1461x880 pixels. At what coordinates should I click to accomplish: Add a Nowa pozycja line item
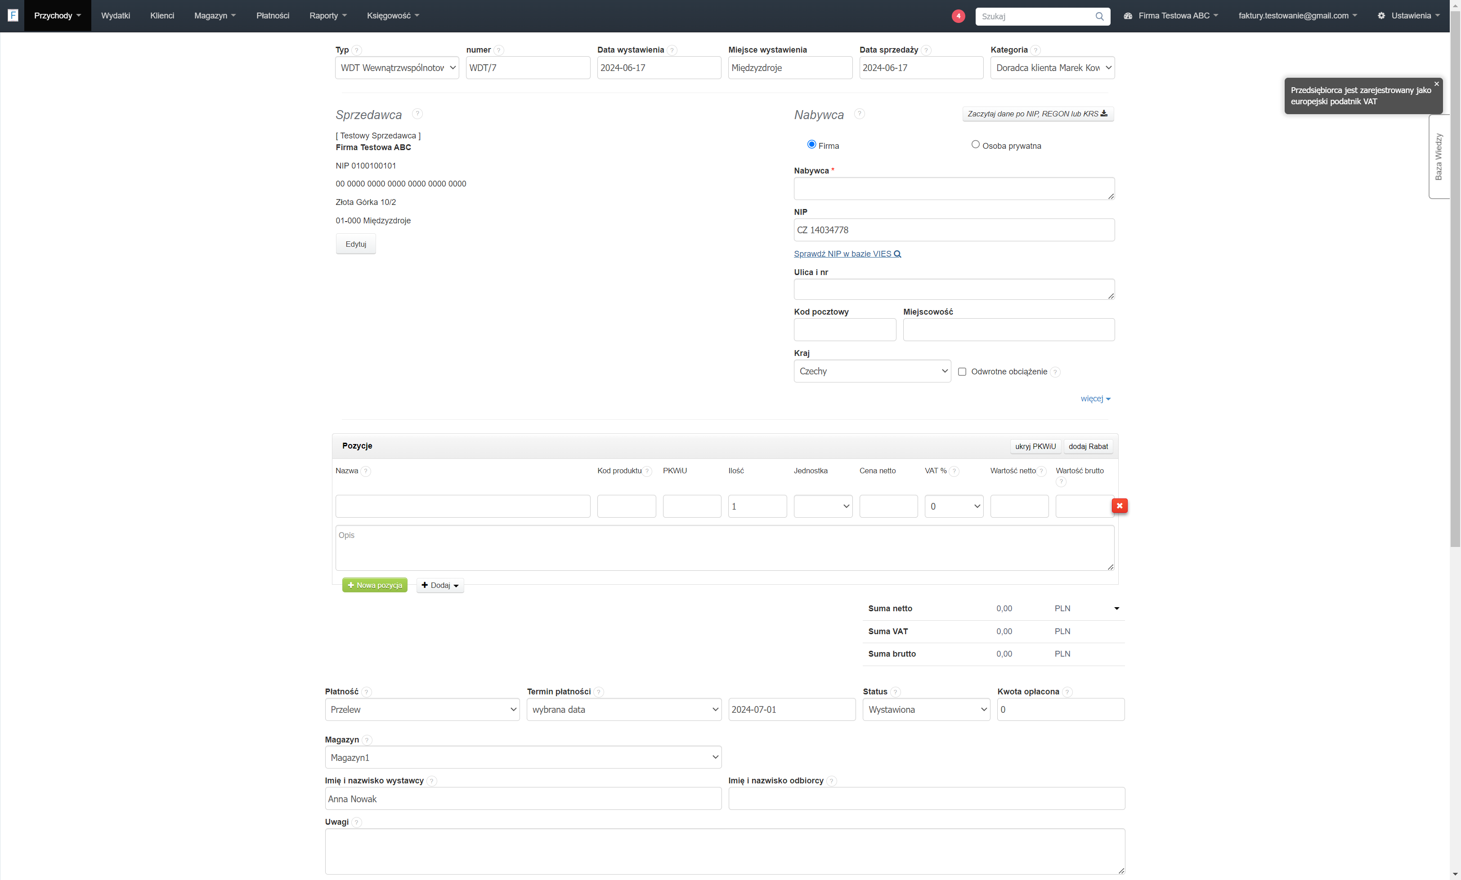[375, 585]
